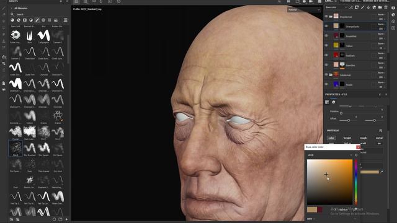Open the Fill tab icon in Properties
Viewport: 397px width, 223px height.
tap(327, 102)
